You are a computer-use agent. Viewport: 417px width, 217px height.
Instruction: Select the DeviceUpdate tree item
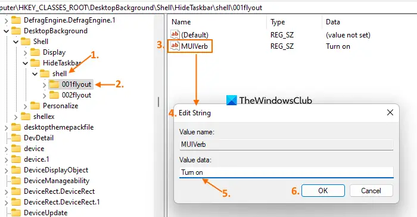pyautogui.click(x=45, y=212)
